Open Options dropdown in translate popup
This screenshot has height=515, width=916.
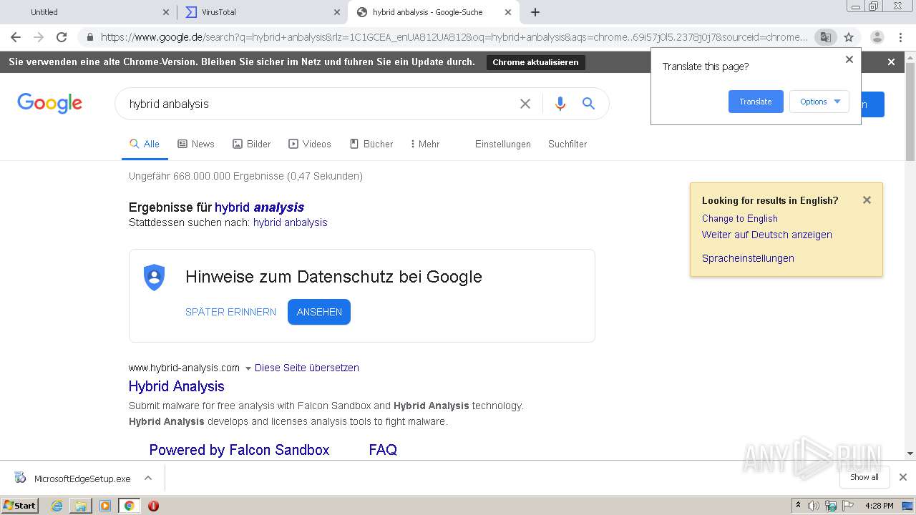coord(819,102)
